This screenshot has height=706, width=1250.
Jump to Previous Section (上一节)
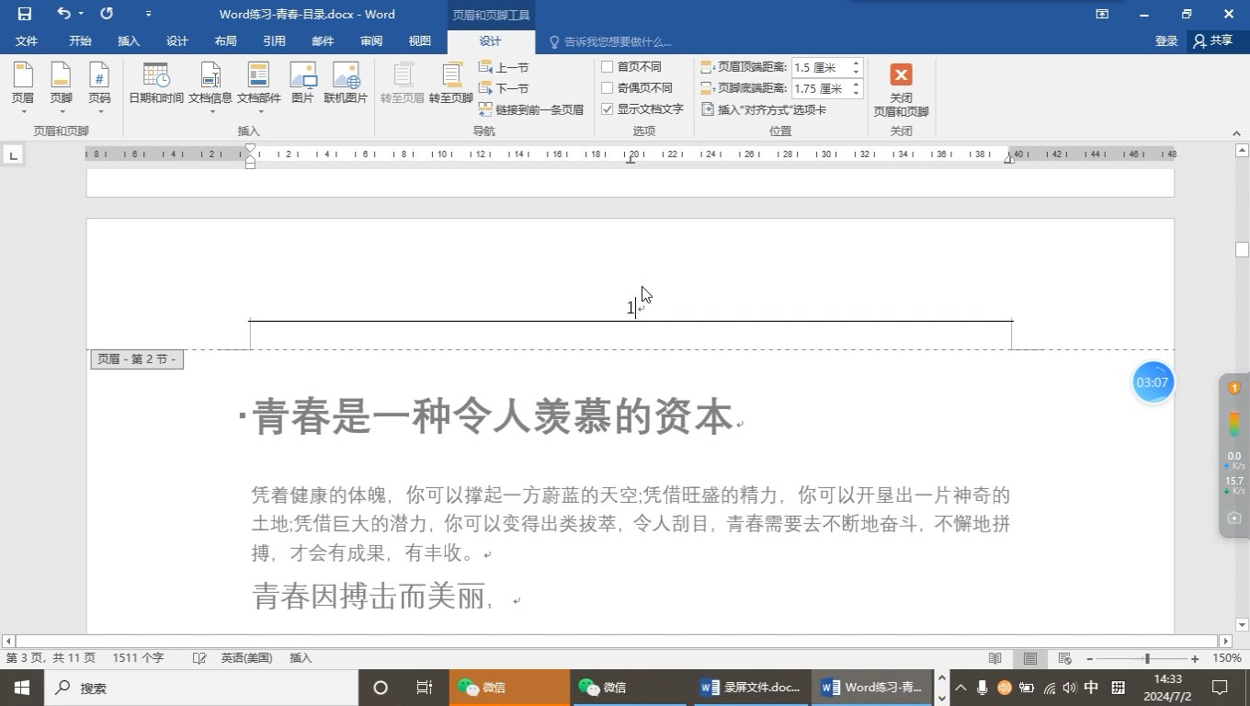[504, 67]
